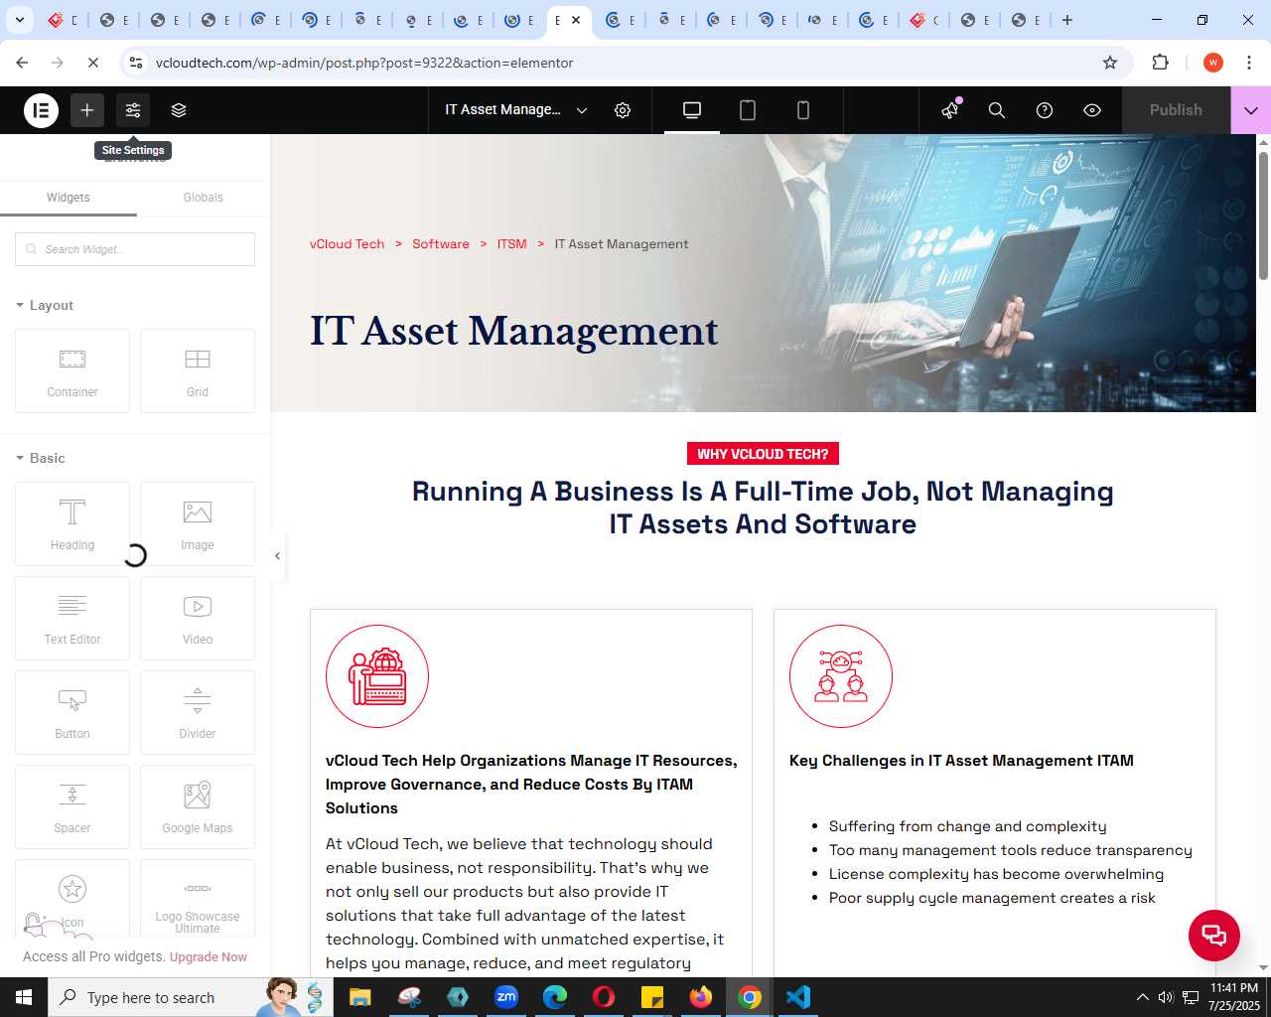Open Site Settings sliders icon
The height and width of the screenshot is (1017, 1271).
pyautogui.click(x=133, y=110)
